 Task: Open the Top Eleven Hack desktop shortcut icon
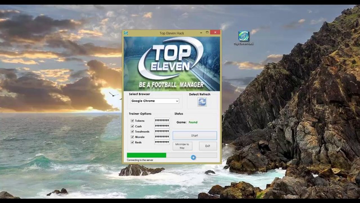[x=244, y=38]
